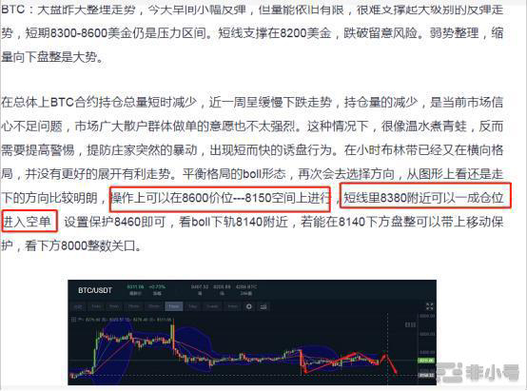Viewport: 527px width, 391px height.
Task: Click the dashed vertical crosshair line on chart
Action: [x=388, y=348]
